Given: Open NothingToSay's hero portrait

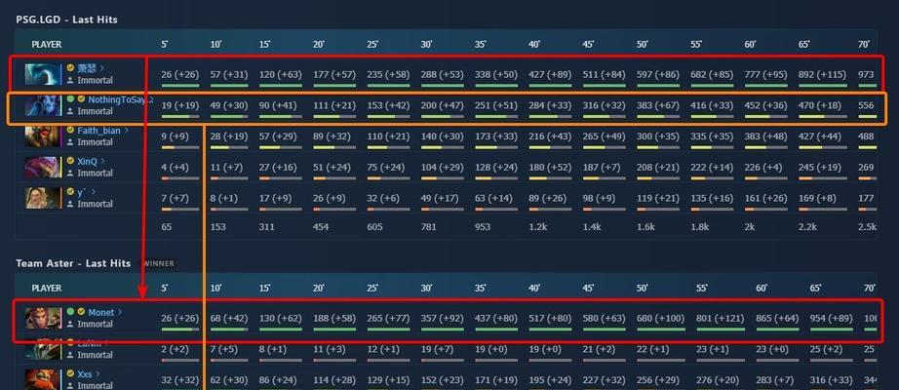Looking at the screenshot, I should coord(43,105).
